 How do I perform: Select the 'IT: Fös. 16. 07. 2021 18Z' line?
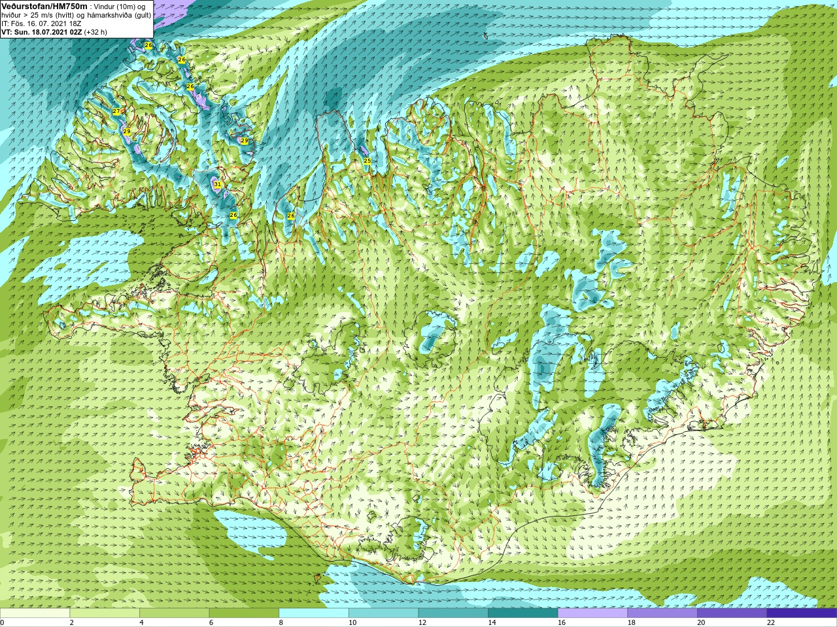(41, 23)
